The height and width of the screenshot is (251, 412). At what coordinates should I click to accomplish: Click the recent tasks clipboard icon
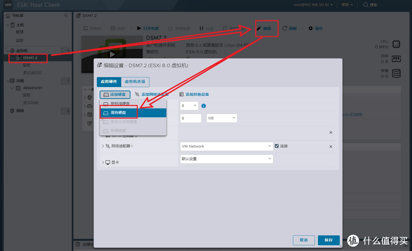[78, 244]
